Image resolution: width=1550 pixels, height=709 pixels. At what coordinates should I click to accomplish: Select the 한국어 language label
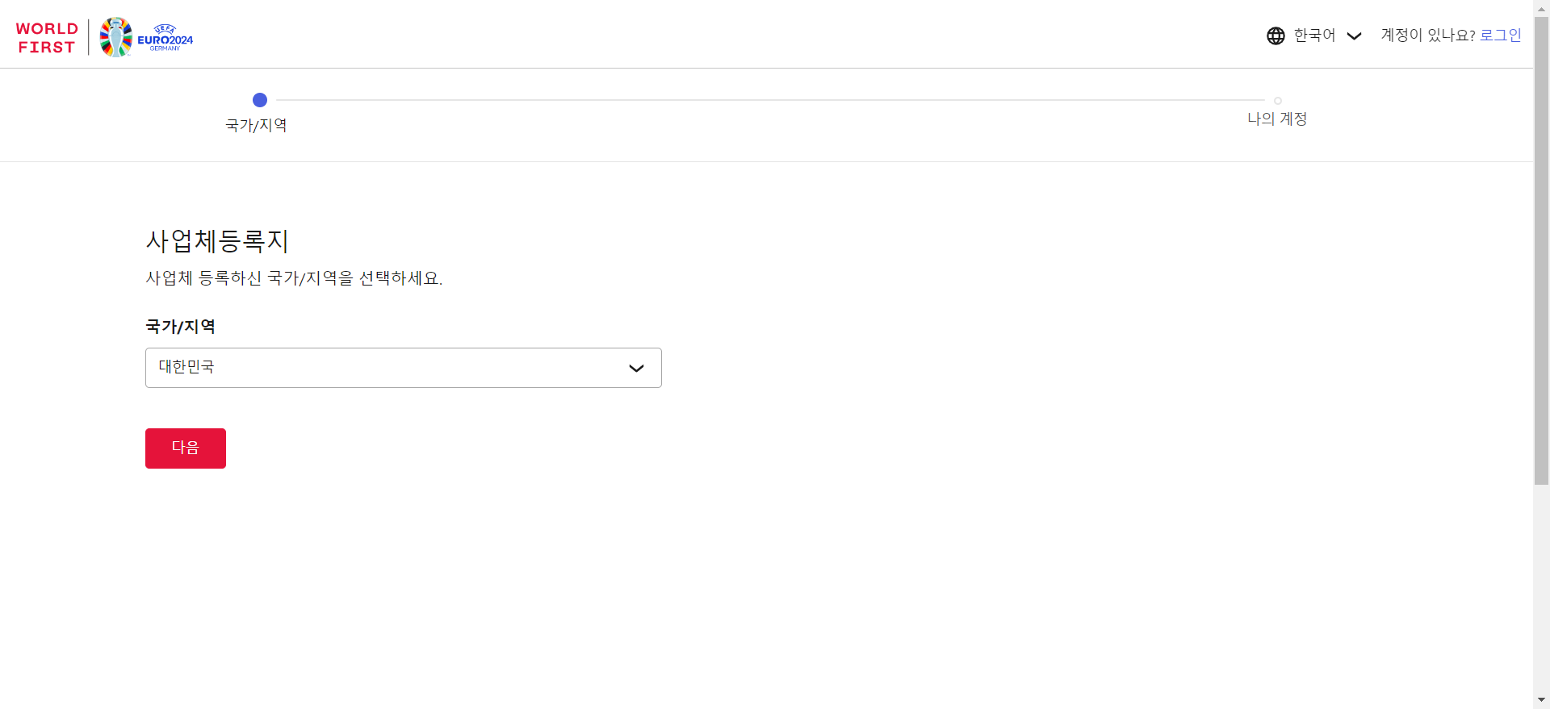(1314, 35)
